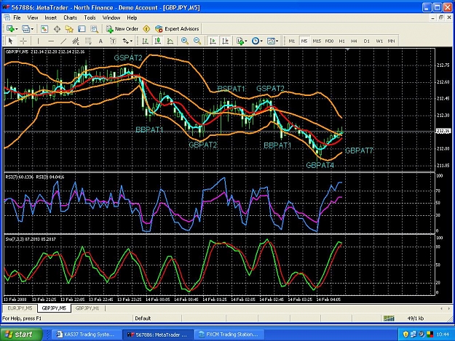Launch the Strategy Tester icon
The width and height of the screenshot is (455, 341).
[x=94, y=29]
